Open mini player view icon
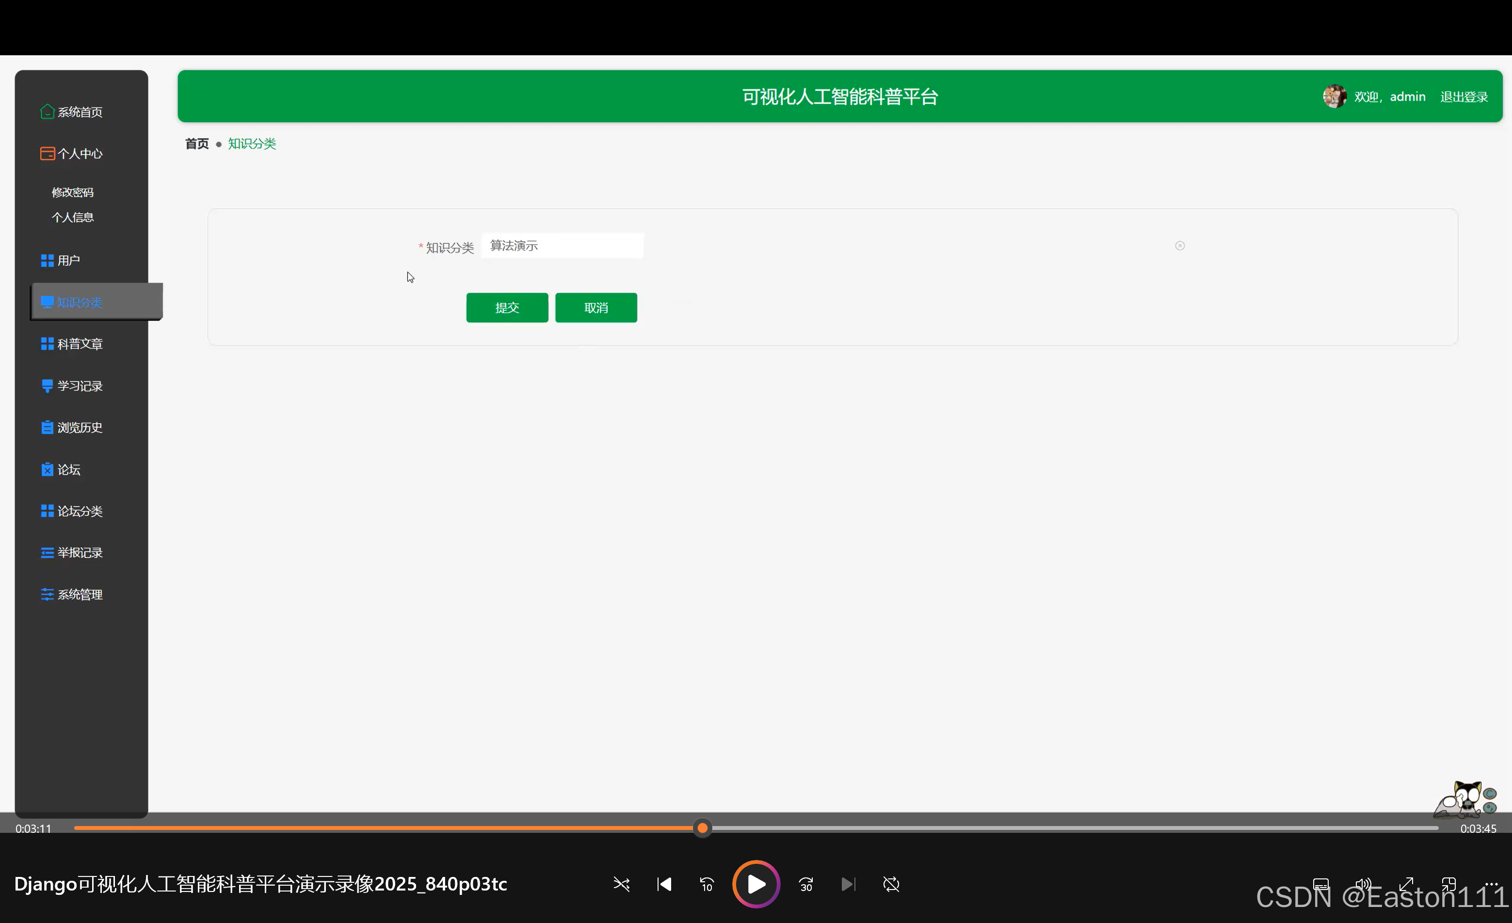 coord(1449,884)
